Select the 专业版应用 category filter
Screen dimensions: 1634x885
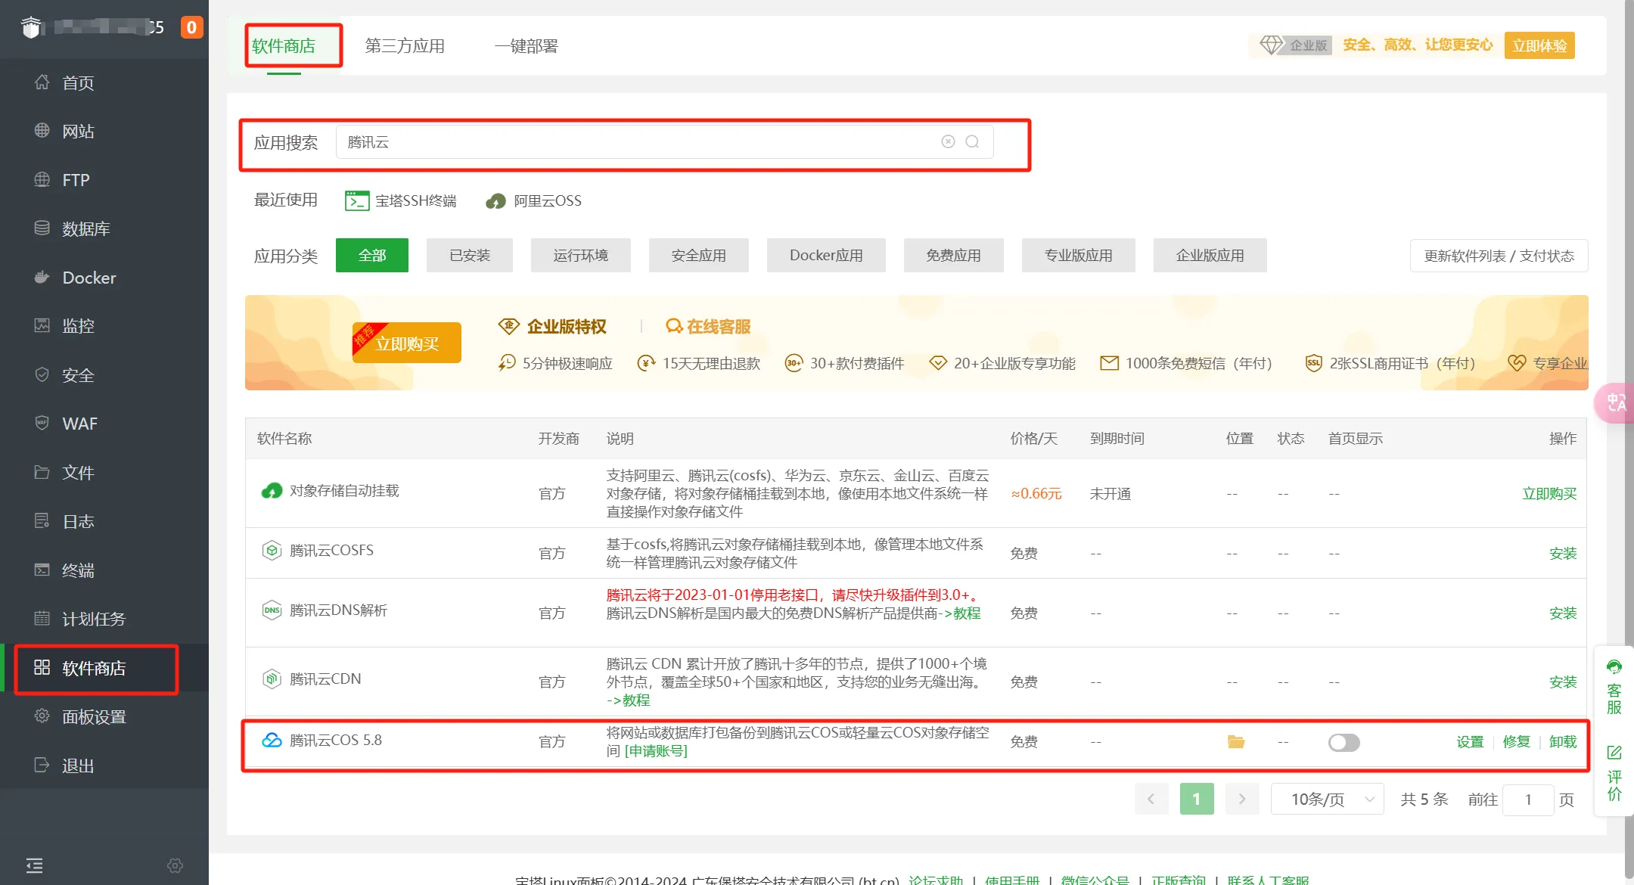point(1079,256)
